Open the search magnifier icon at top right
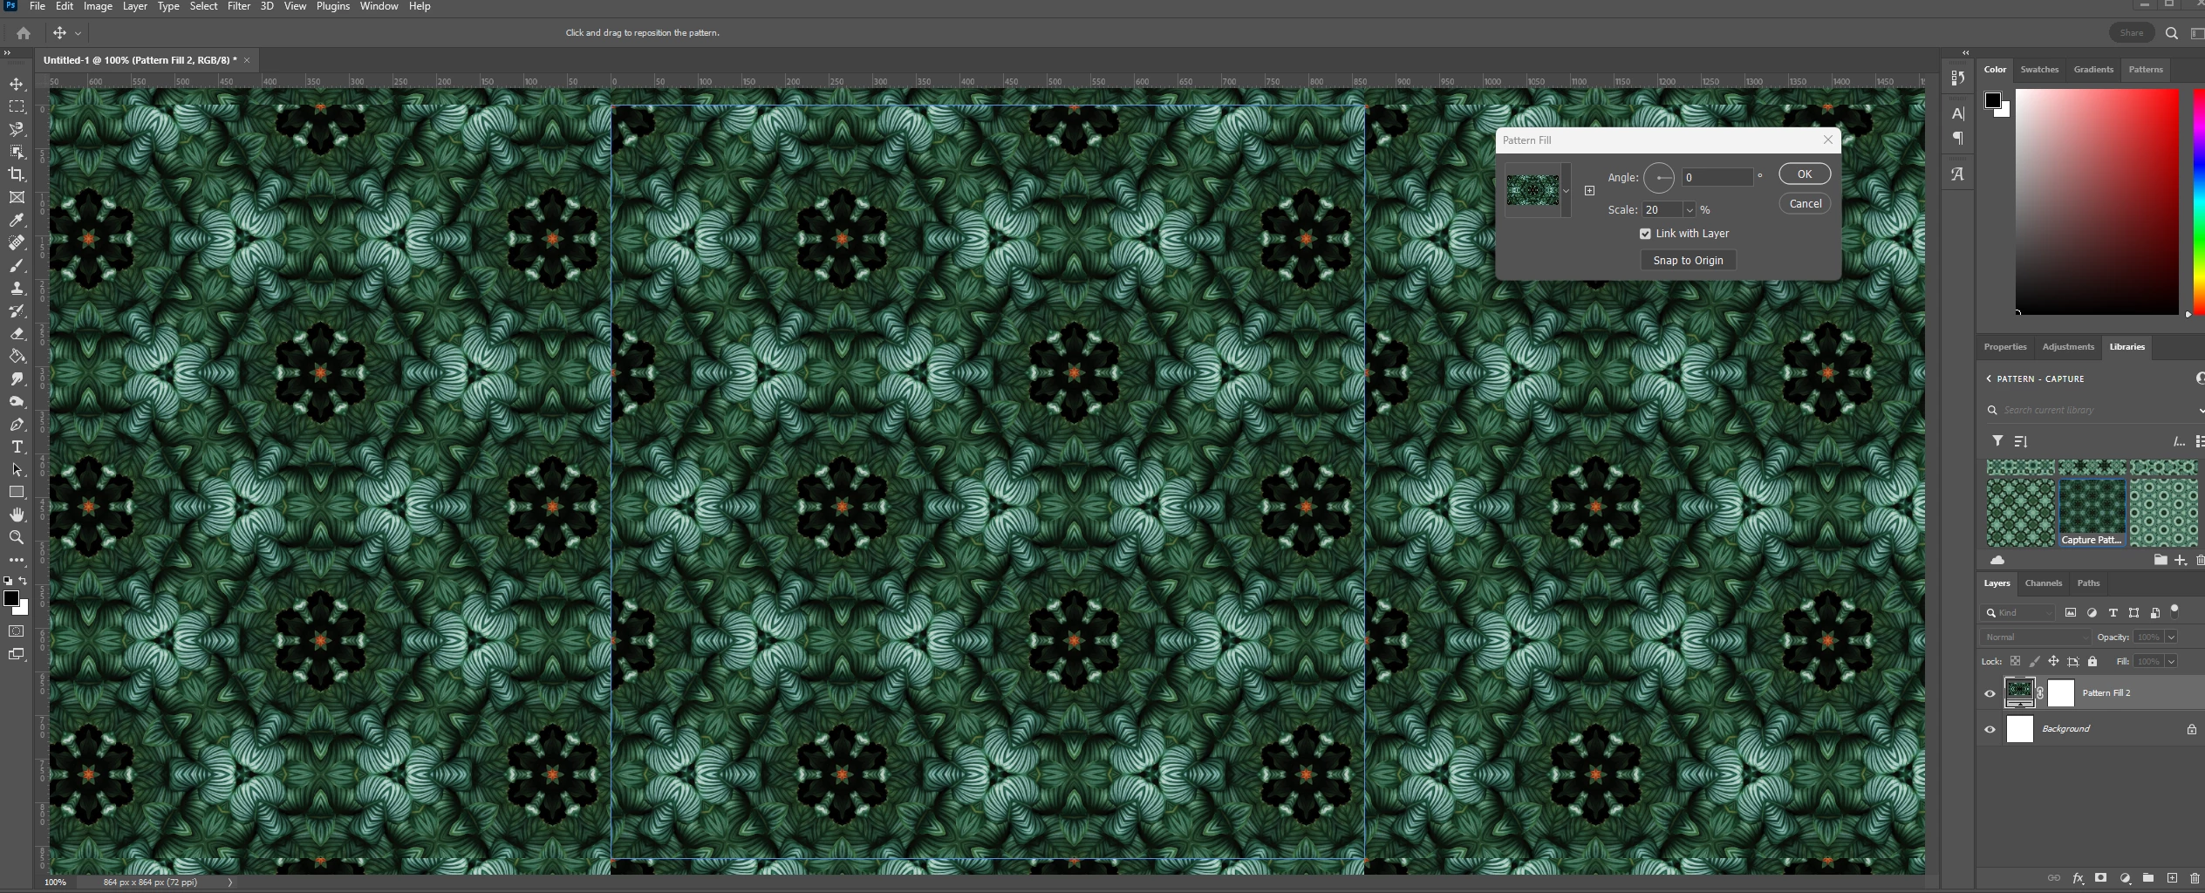 point(2171,33)
